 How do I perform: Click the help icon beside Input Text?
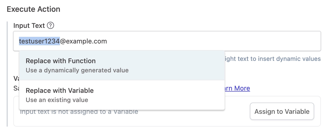51,26
